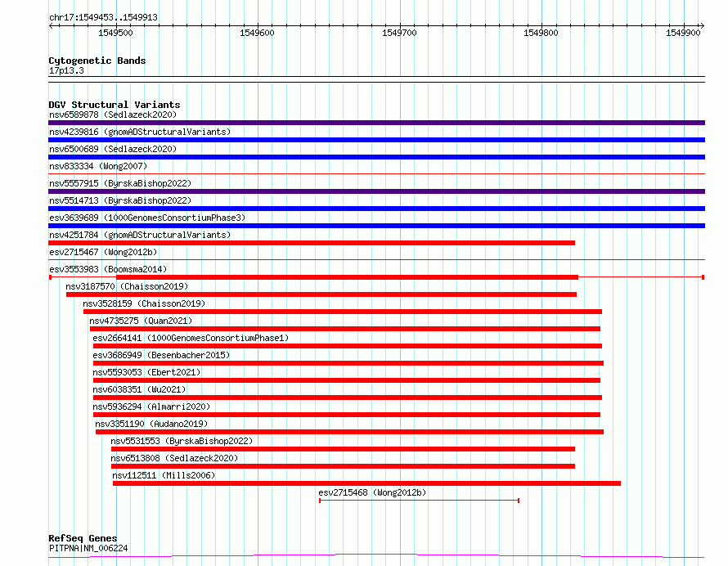Click the 17p13.3 band label

66,70
